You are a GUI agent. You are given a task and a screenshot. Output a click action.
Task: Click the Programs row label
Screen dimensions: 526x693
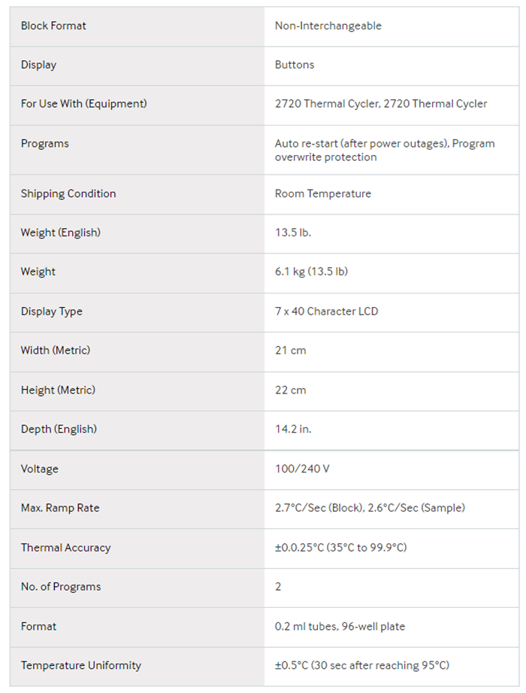click(x=44, y=144)
